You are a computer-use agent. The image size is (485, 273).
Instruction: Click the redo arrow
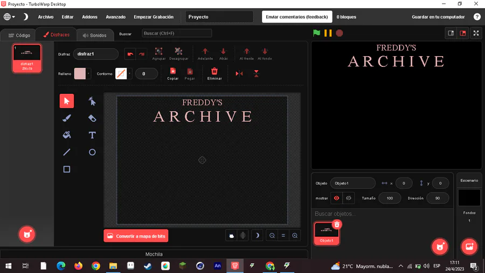[x=142, y=54]
